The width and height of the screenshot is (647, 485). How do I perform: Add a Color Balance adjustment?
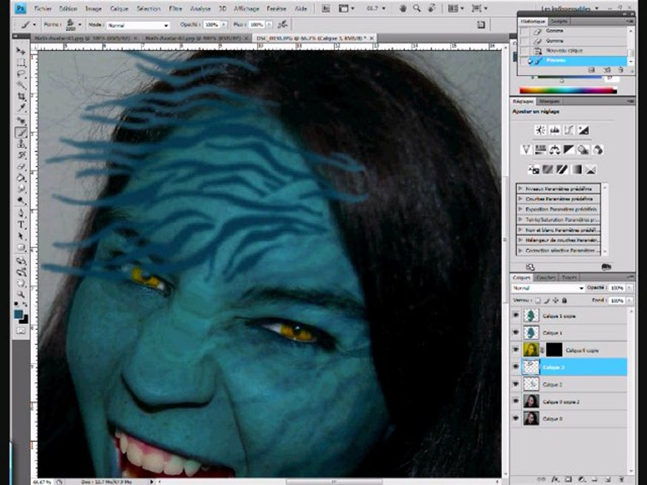tap(555, 150)
